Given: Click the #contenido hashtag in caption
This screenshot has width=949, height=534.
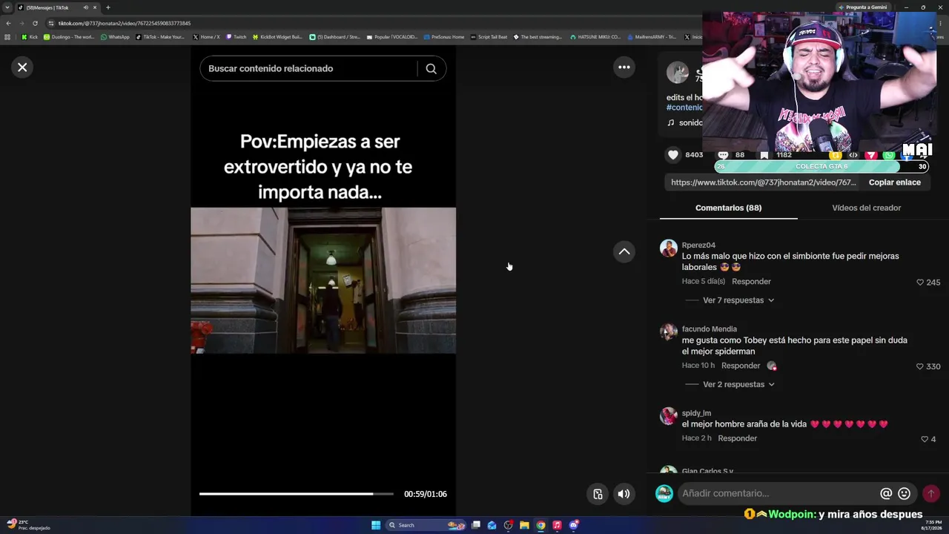Looking at the screenshot, I should 684,108.
